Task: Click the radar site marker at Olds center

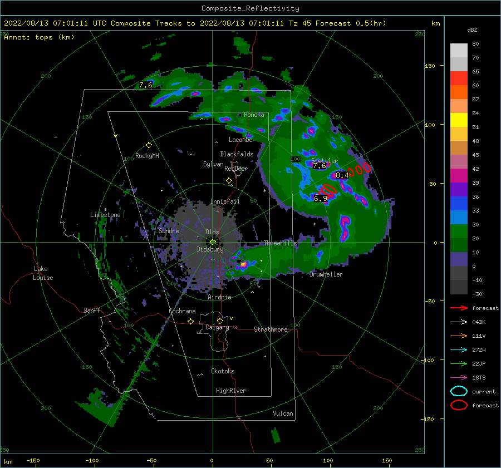Action: pyautogui.click(x=213, y=242)
